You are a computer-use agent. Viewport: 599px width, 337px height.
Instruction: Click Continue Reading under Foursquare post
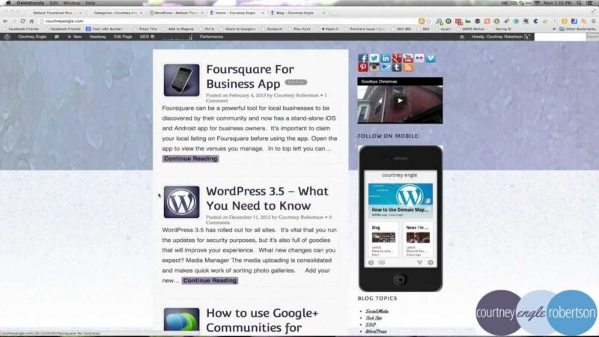click(190, 159)
